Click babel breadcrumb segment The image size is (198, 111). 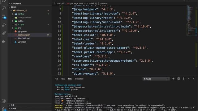[91, 3]
